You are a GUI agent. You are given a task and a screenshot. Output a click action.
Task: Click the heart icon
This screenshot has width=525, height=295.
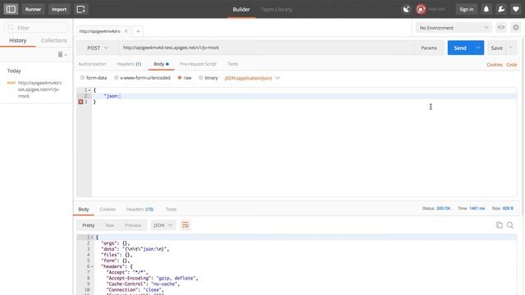[x=516, y=9]
